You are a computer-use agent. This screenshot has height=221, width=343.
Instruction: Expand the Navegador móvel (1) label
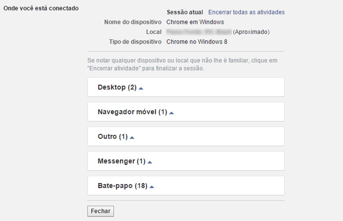pos(132,112)
